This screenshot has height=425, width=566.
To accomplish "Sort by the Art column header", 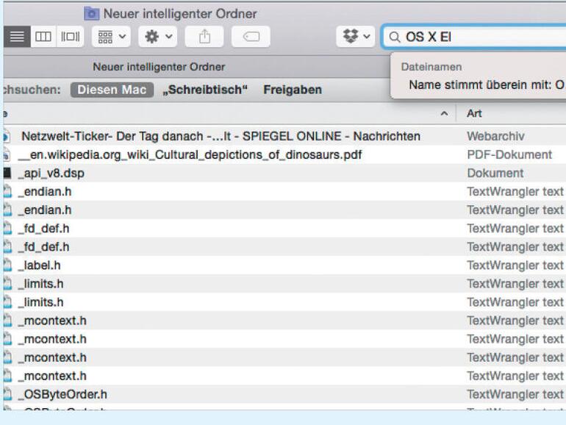I will pos(474,113).
